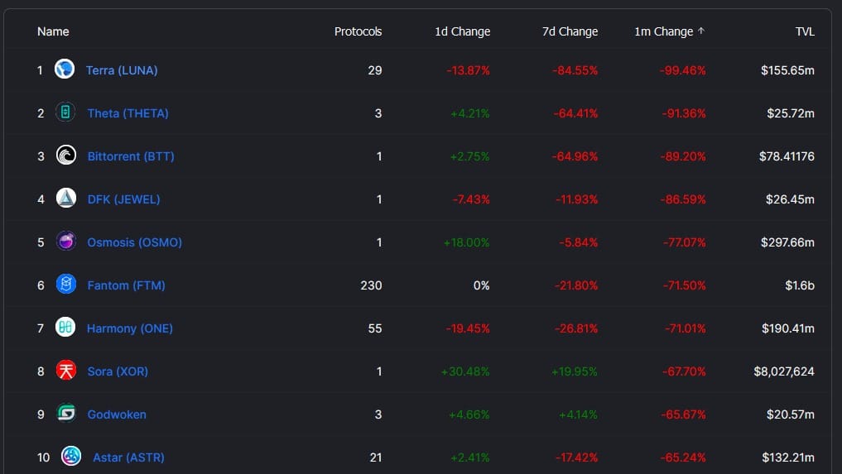Click Fantom's 1m change -71.50%
The width and height of the screenshot is (842, 474).
point(684,285)
